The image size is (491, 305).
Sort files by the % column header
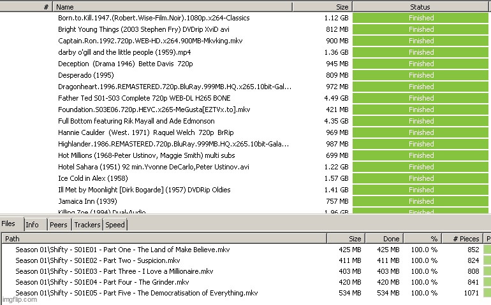pyautogui.click(x=422, y=239)
